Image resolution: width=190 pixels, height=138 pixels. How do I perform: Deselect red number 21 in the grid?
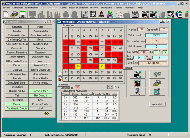click(66, 42)
